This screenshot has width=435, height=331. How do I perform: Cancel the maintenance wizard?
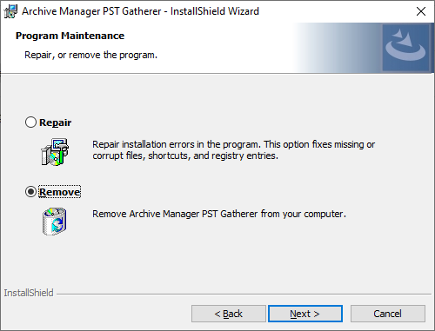[388, 314]
